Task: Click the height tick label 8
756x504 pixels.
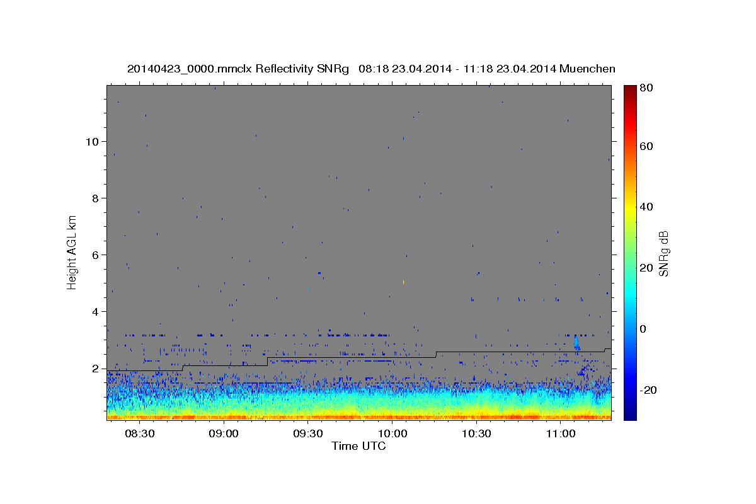Action: click(x=95, y=198)
